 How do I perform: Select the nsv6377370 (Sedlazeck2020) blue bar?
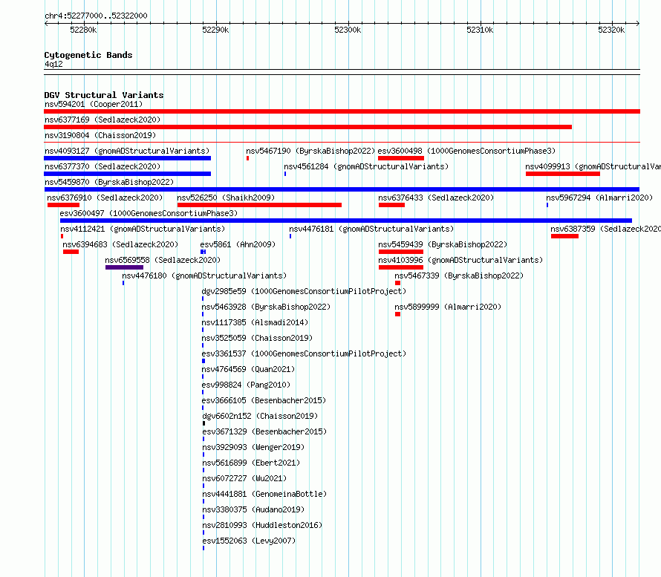pyautogui.click(x=127, y=174)
